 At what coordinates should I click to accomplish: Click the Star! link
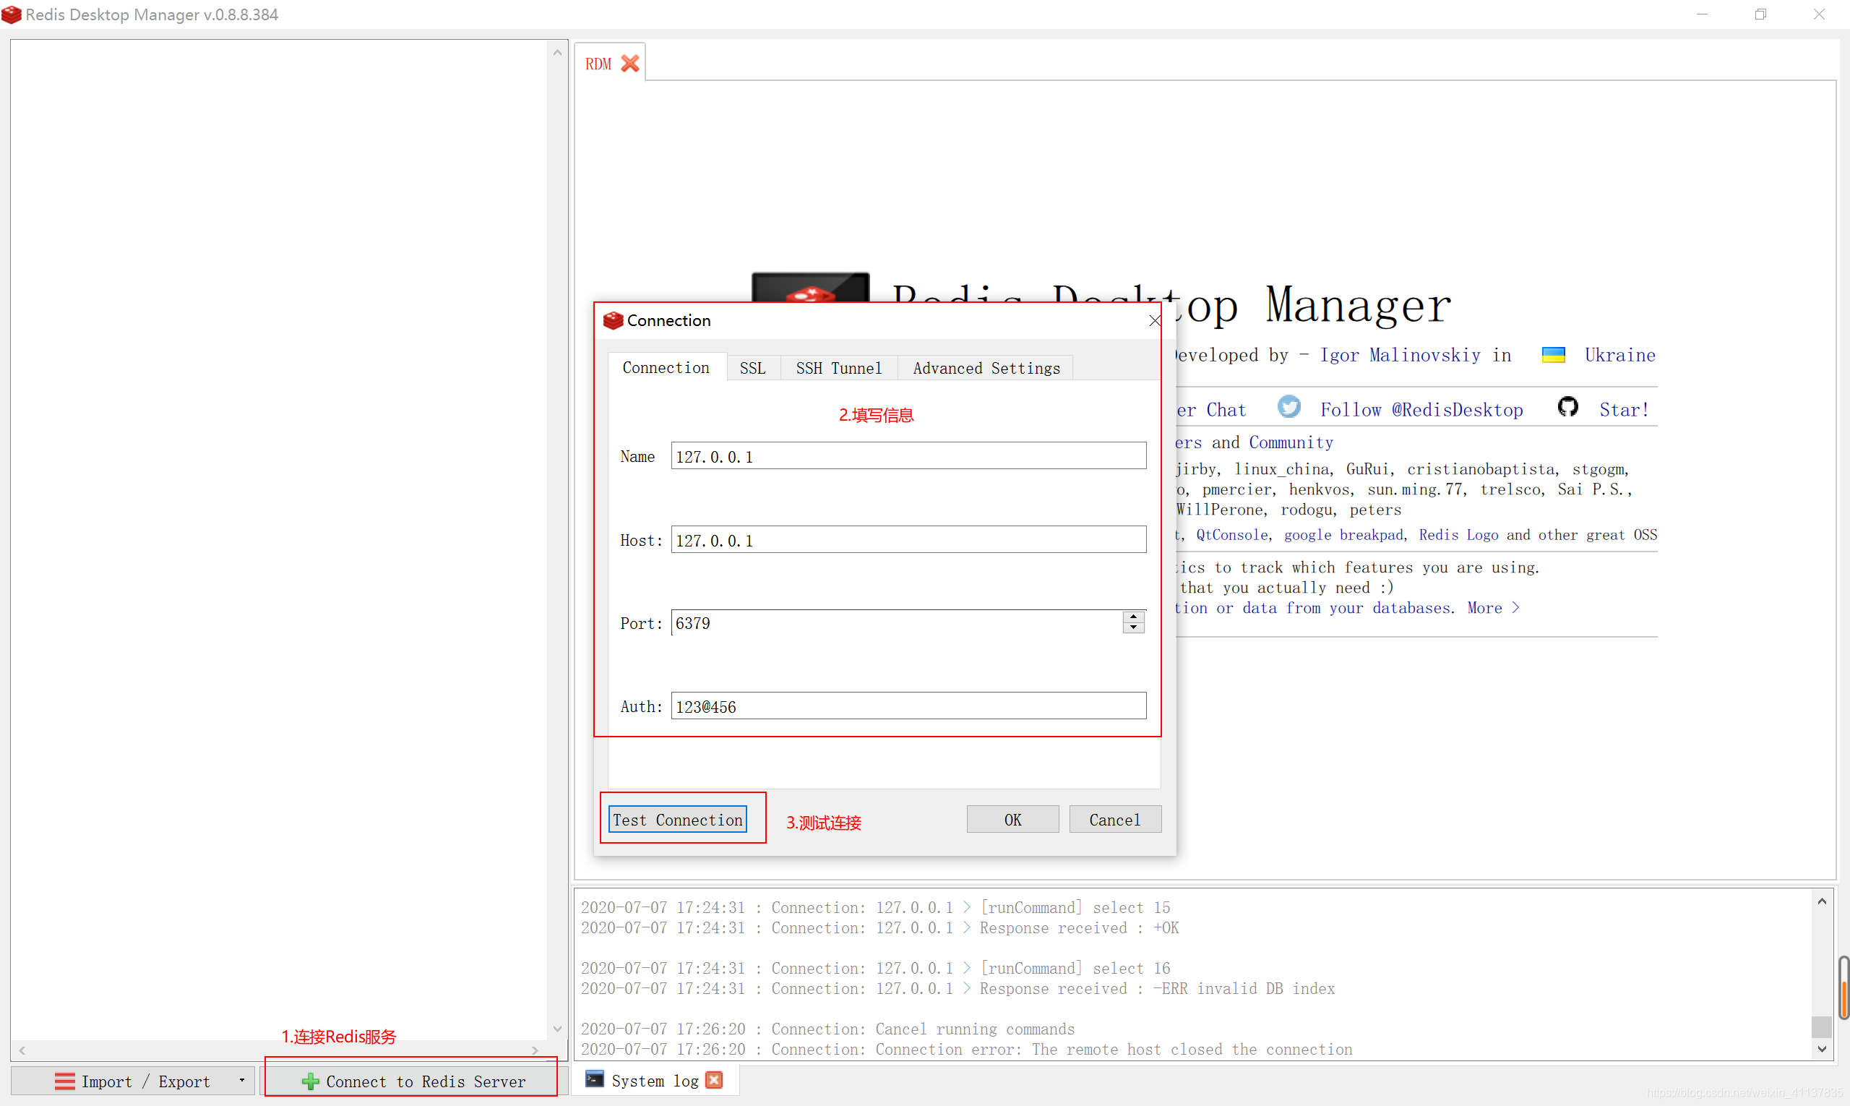pos(1624,410)
